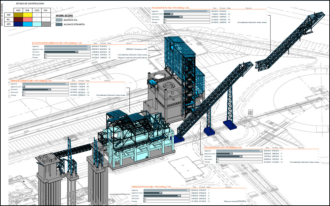Open the Enfriador Clinker panel title
The image size is (330, 206).
(x=31, y=80)
